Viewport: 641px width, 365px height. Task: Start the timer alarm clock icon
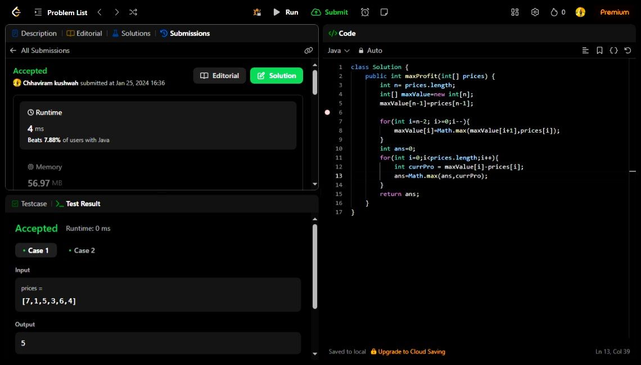point(365,12)
